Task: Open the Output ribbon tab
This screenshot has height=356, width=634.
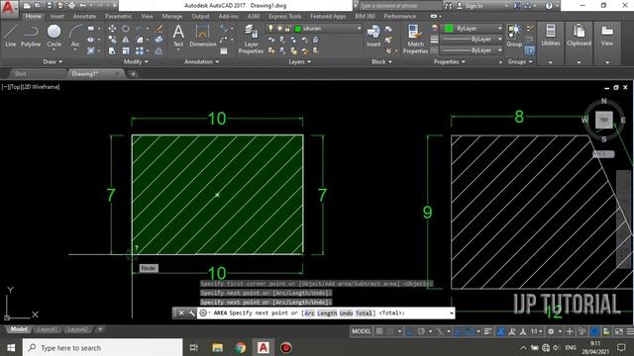Action: click(x=200, y=16)
